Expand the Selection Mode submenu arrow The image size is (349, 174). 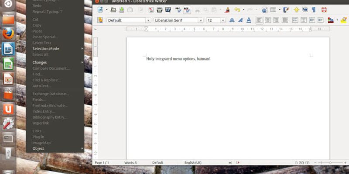pos(82,49)
